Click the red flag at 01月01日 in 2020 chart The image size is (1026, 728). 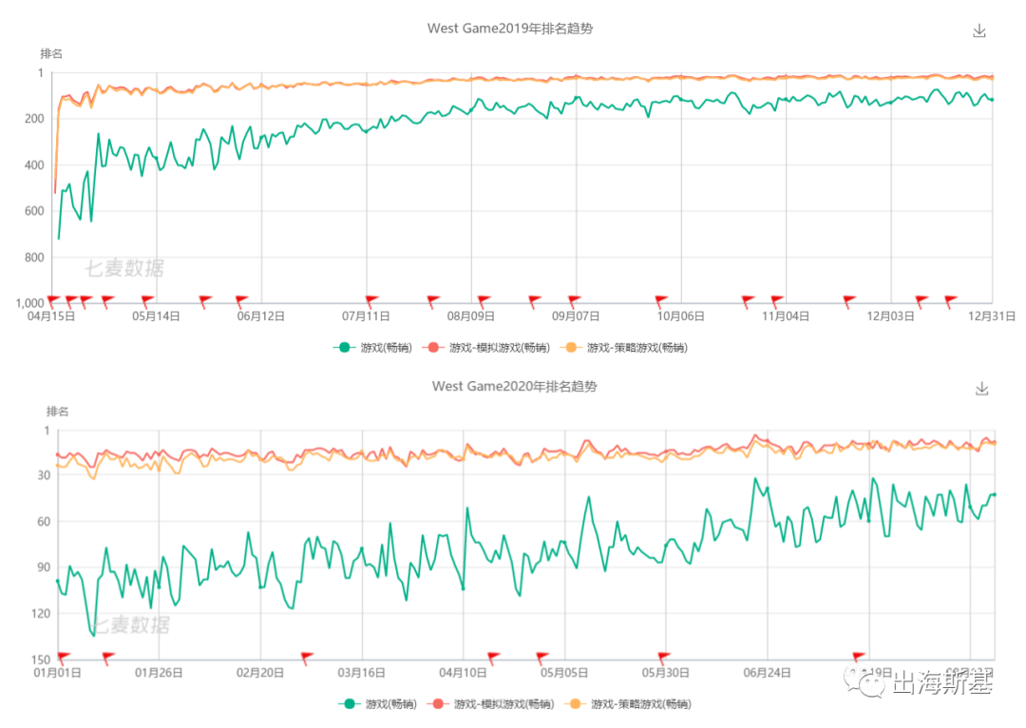64,658
